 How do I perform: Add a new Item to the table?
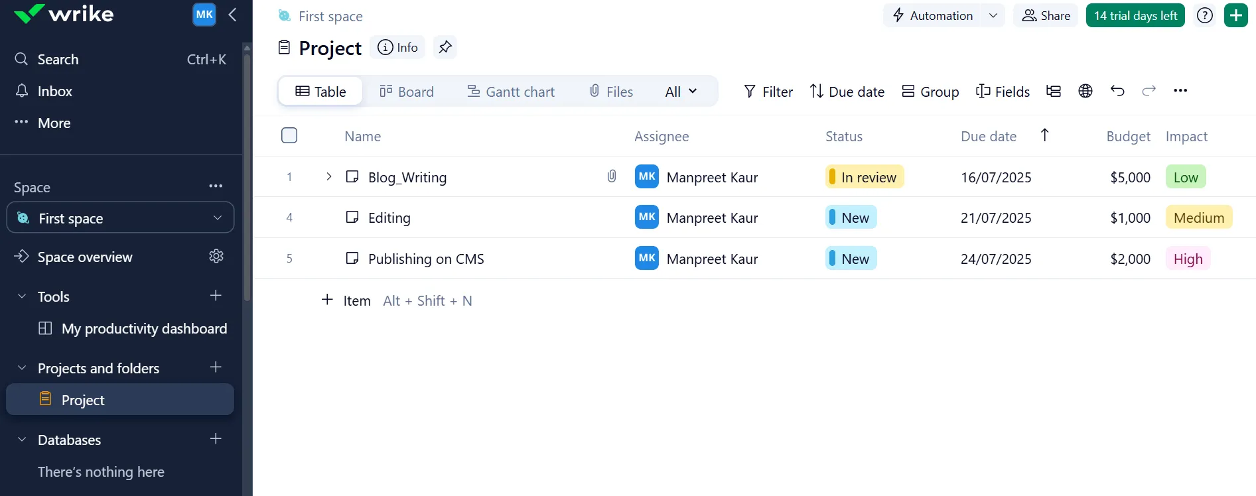coord(346,300)
